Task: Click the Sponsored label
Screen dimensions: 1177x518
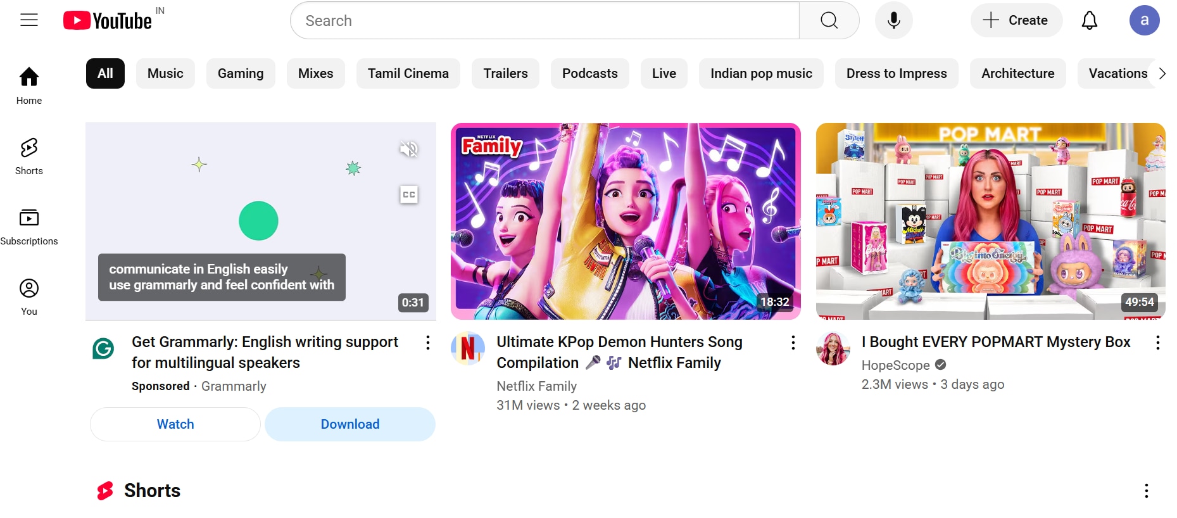Action: coord(160,386)
